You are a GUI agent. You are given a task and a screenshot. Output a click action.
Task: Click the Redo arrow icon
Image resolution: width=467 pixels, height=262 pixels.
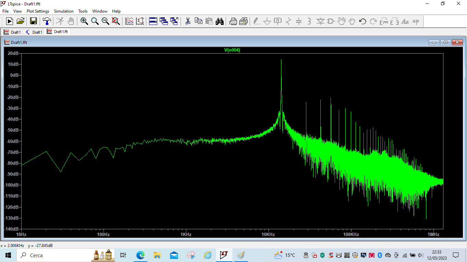[373, 21]
